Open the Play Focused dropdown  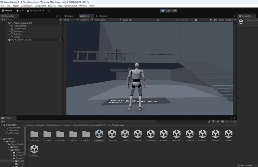pyautogui.click(x=184, y=20)
